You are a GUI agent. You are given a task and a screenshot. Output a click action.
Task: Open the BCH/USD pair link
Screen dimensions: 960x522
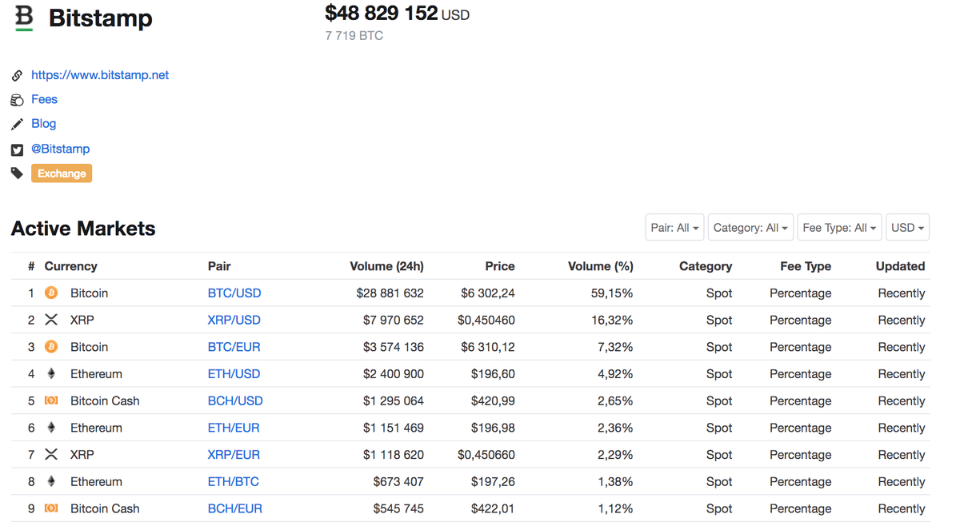click(x=235, y=400)
